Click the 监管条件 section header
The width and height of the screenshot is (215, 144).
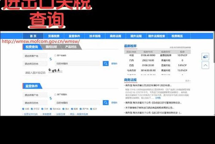32,86
